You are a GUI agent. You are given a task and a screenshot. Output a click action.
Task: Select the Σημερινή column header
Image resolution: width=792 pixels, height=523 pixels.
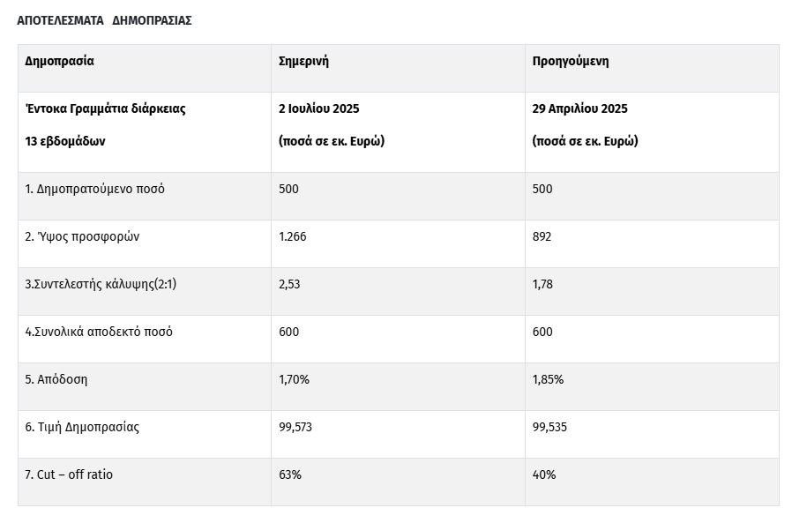point(303,61)
